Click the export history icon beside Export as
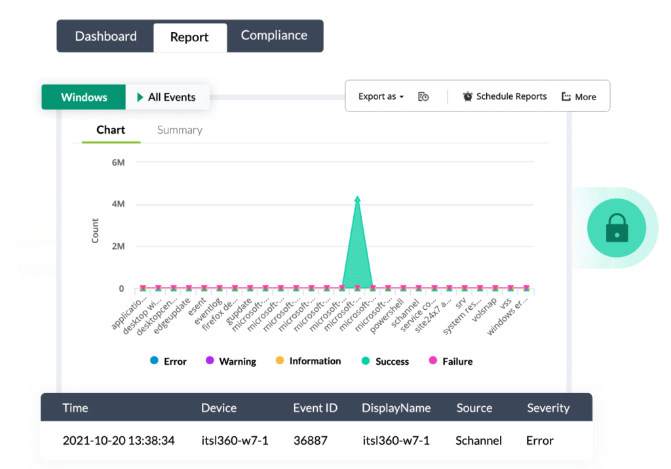This screenshot has width=671, height=469. (423, 96)
